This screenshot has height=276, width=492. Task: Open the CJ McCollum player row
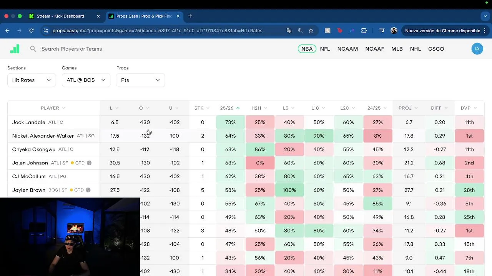click(246, 176)
